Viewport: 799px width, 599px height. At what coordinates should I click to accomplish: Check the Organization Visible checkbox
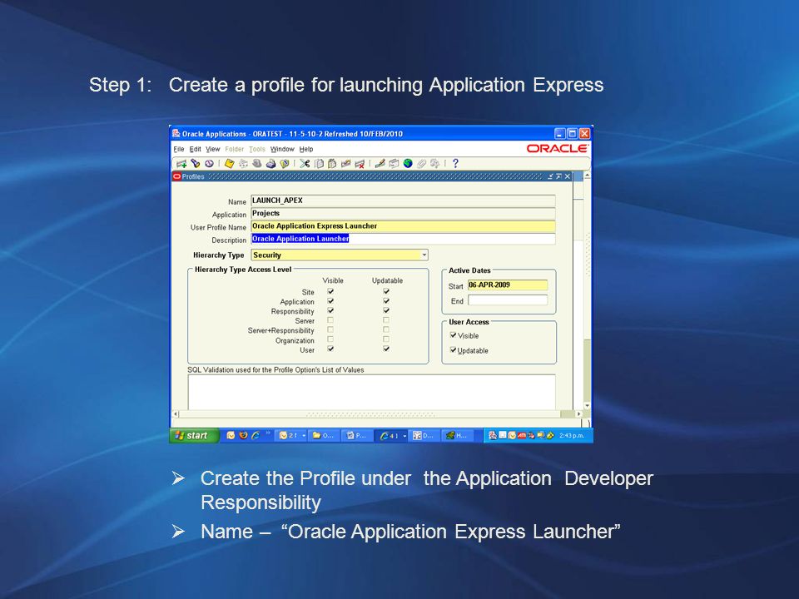point(330,339)
